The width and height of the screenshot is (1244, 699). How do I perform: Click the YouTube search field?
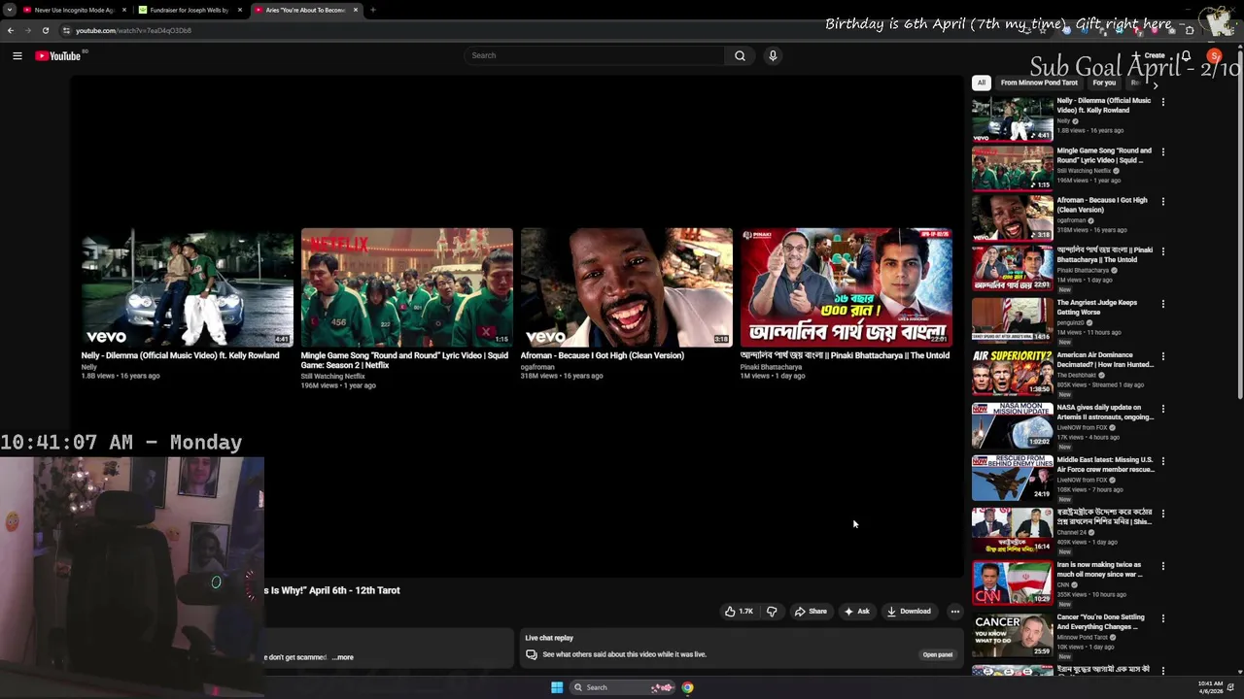coord(594,55)
